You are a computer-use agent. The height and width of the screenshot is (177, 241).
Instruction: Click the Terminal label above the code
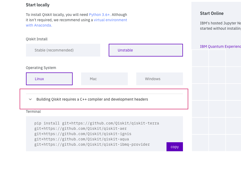click(x=33, y=111)
